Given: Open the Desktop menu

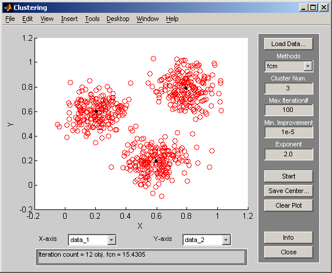Looking at the screenshot, I should (118, 19).
